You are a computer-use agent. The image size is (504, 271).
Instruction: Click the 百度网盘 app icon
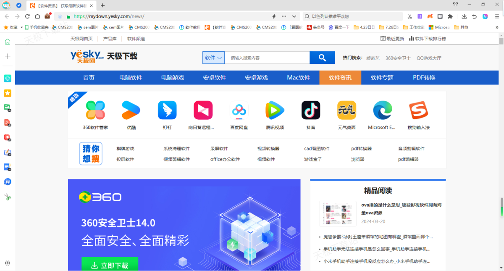239,111
